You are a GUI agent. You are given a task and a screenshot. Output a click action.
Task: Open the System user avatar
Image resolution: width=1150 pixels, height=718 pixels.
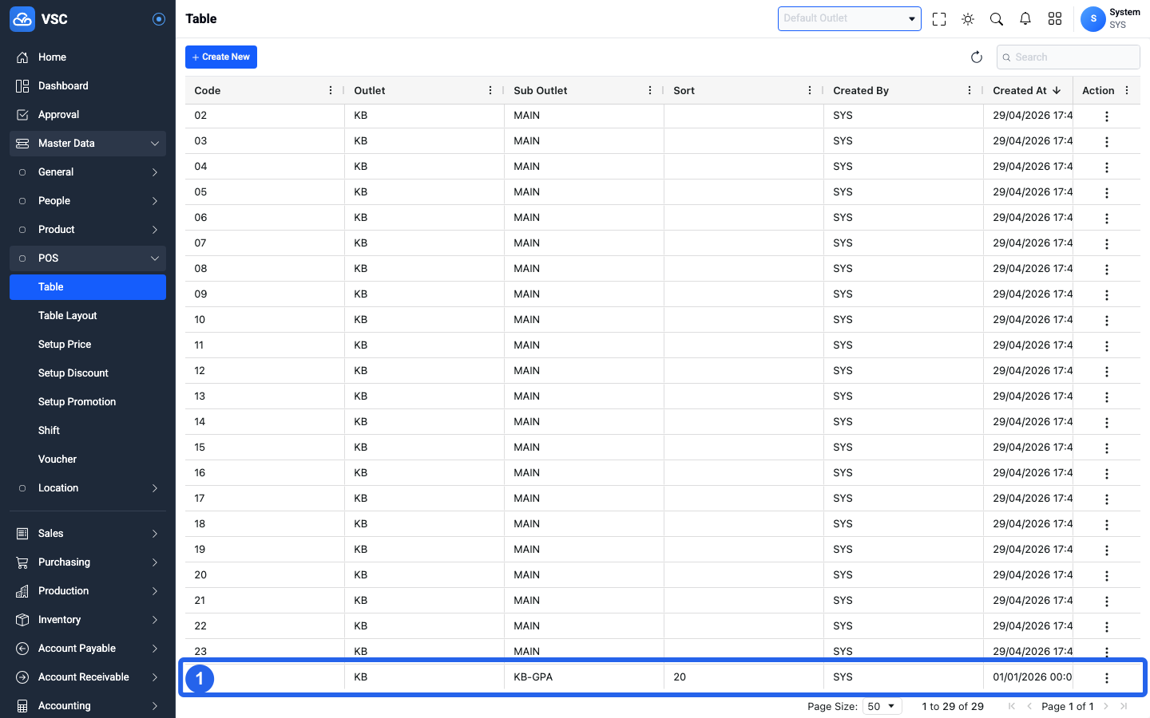click(1093, 19)
